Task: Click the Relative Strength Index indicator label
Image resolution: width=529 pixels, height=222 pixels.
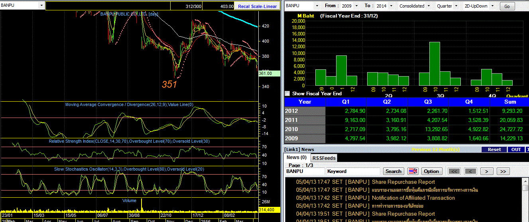Action: (129, 141)
